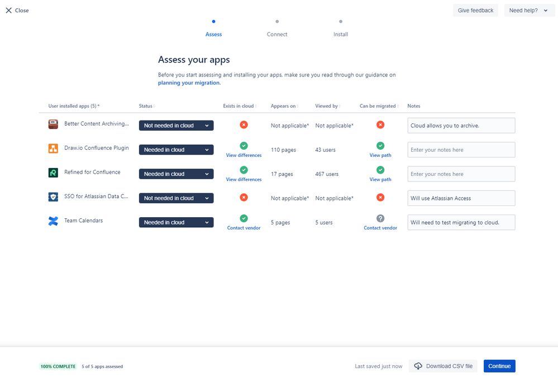Click the cloud download icon in footer
This screenshot has height=378, width=558.
point(418,366)
